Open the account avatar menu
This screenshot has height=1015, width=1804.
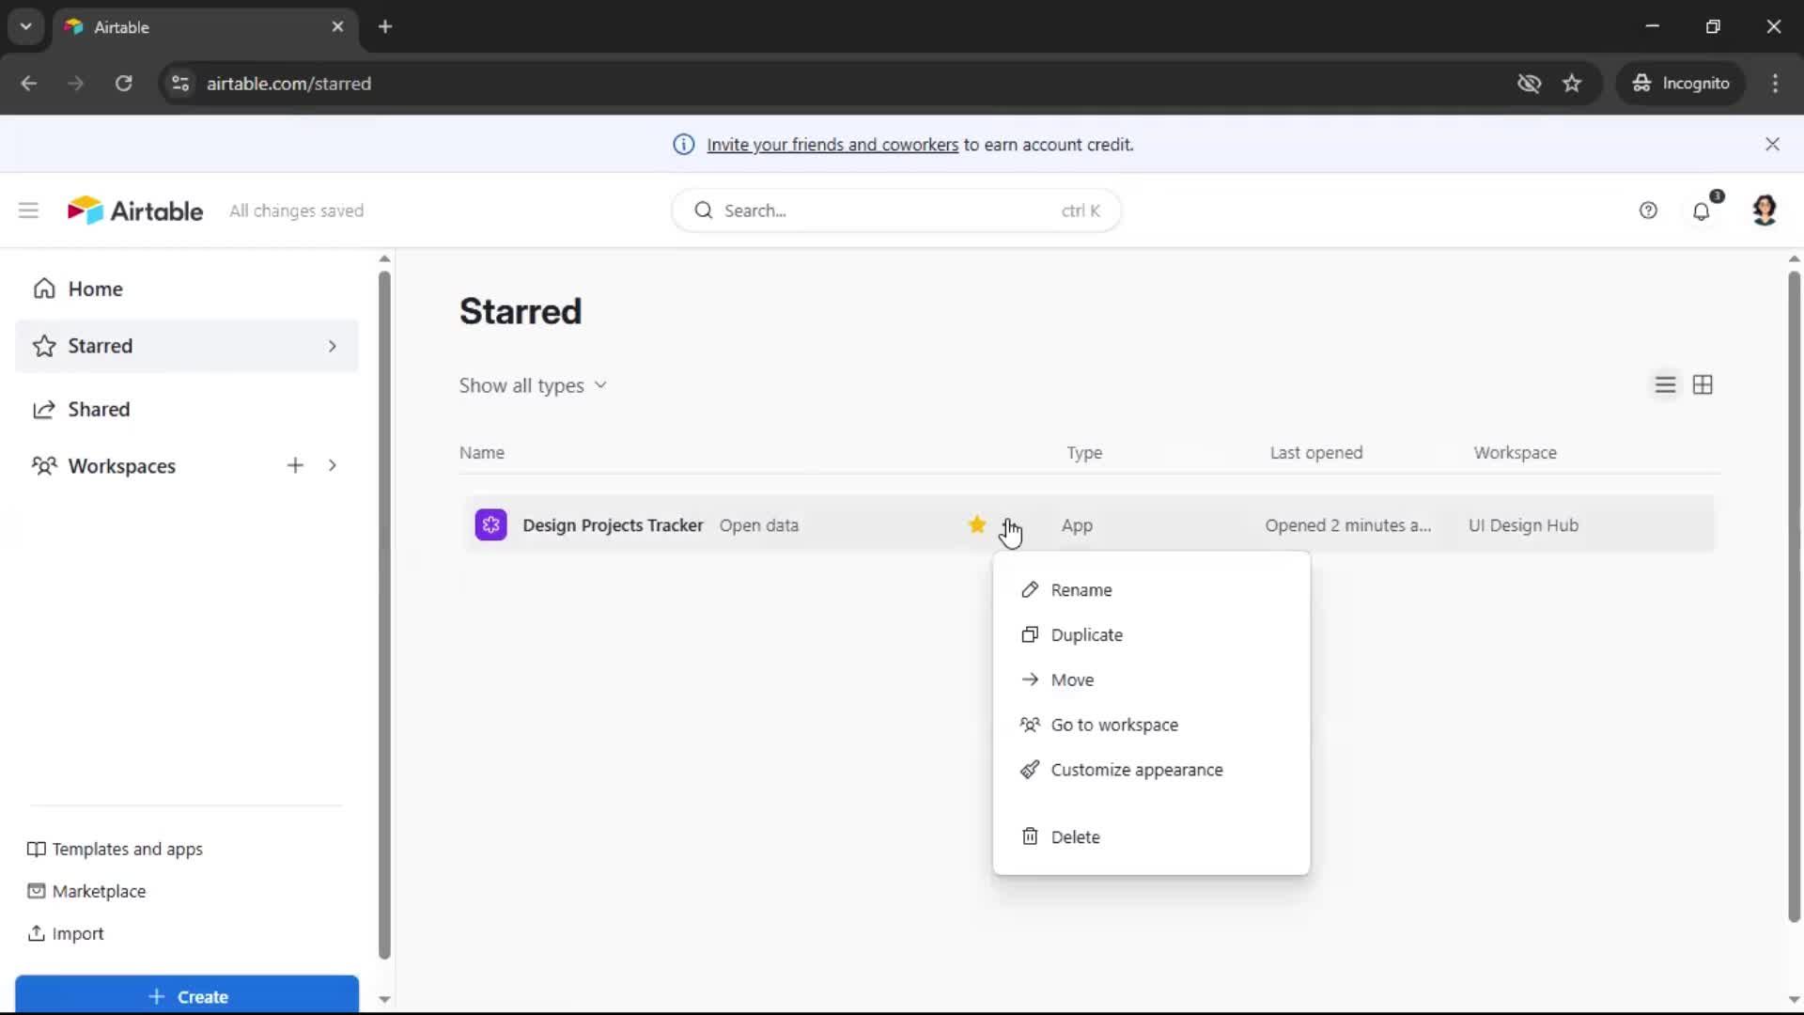pos(1765,211)
